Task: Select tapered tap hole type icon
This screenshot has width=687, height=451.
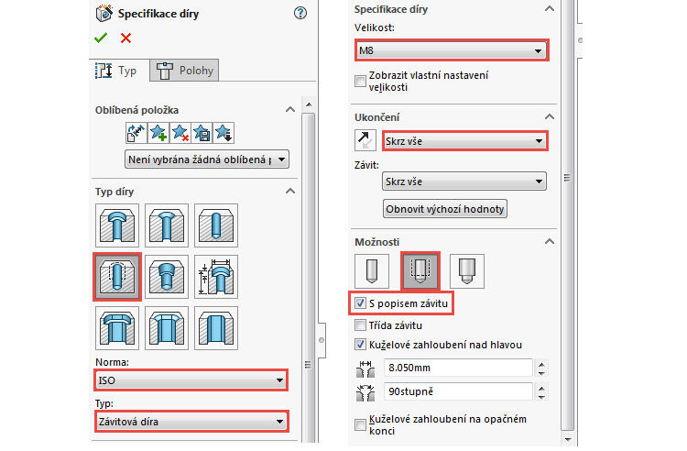Action: [167, 277]
